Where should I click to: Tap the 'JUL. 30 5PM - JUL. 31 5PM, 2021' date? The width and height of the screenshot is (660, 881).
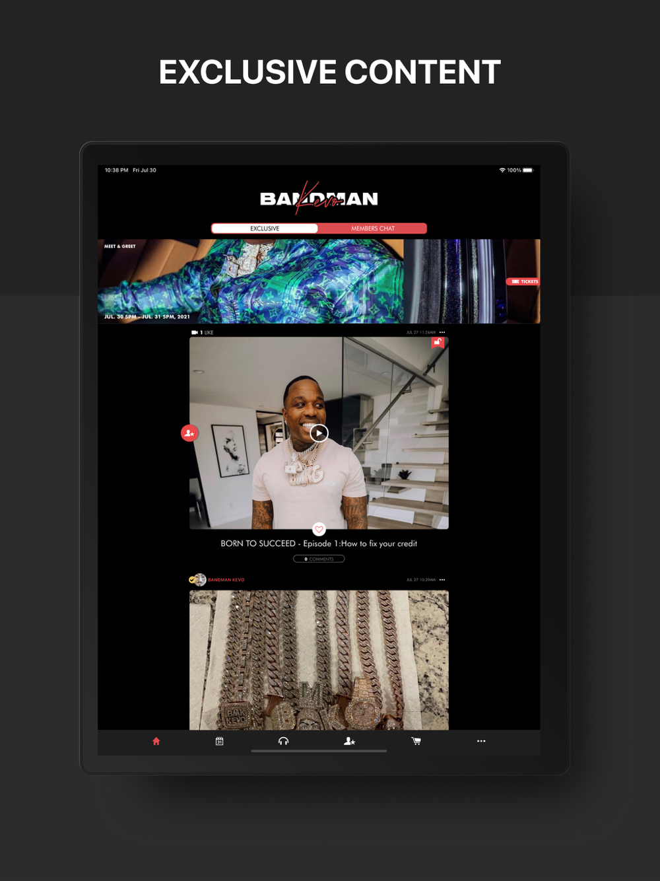click(147, 317)
